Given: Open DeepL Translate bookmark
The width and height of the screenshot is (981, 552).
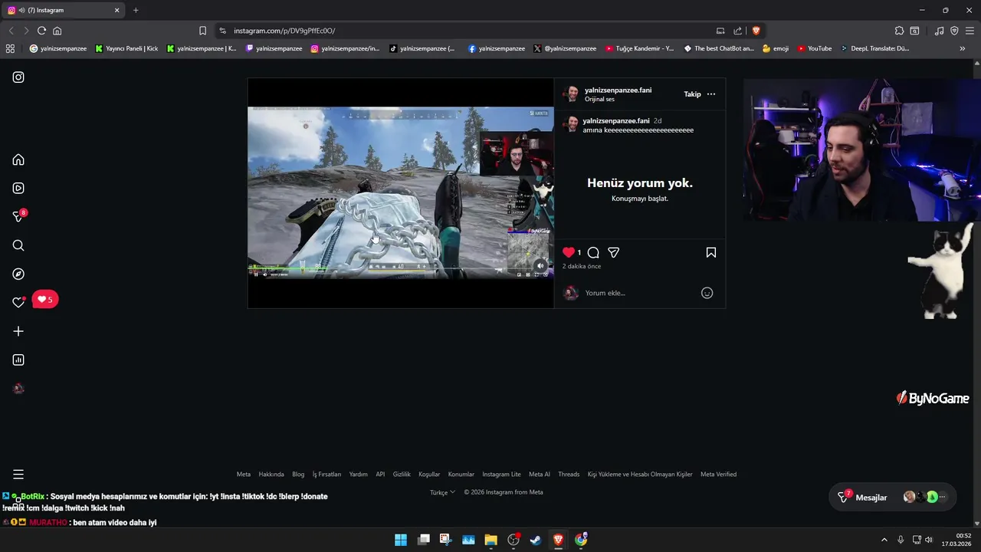Looking at the screenshot, I should tap(874, 48).
